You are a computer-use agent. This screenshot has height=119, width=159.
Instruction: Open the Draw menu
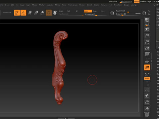[x=7, y=5]
